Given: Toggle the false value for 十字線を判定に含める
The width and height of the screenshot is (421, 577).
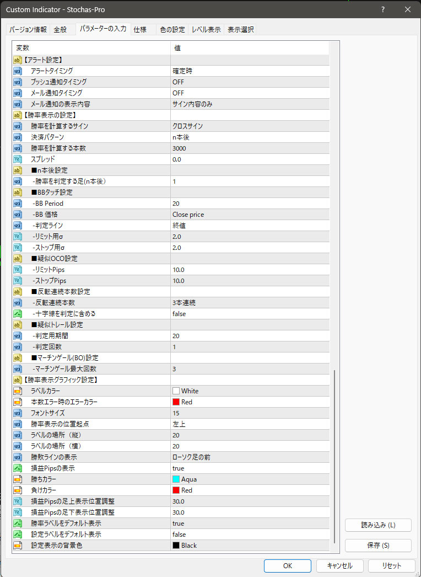Looking at the screenshot, I should point(250,314).
